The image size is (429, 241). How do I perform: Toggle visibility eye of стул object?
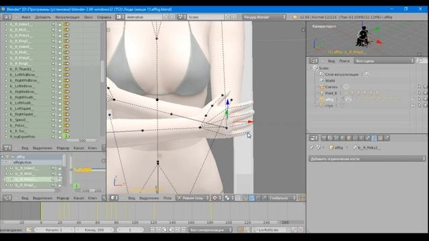click(x=413, y=106)
